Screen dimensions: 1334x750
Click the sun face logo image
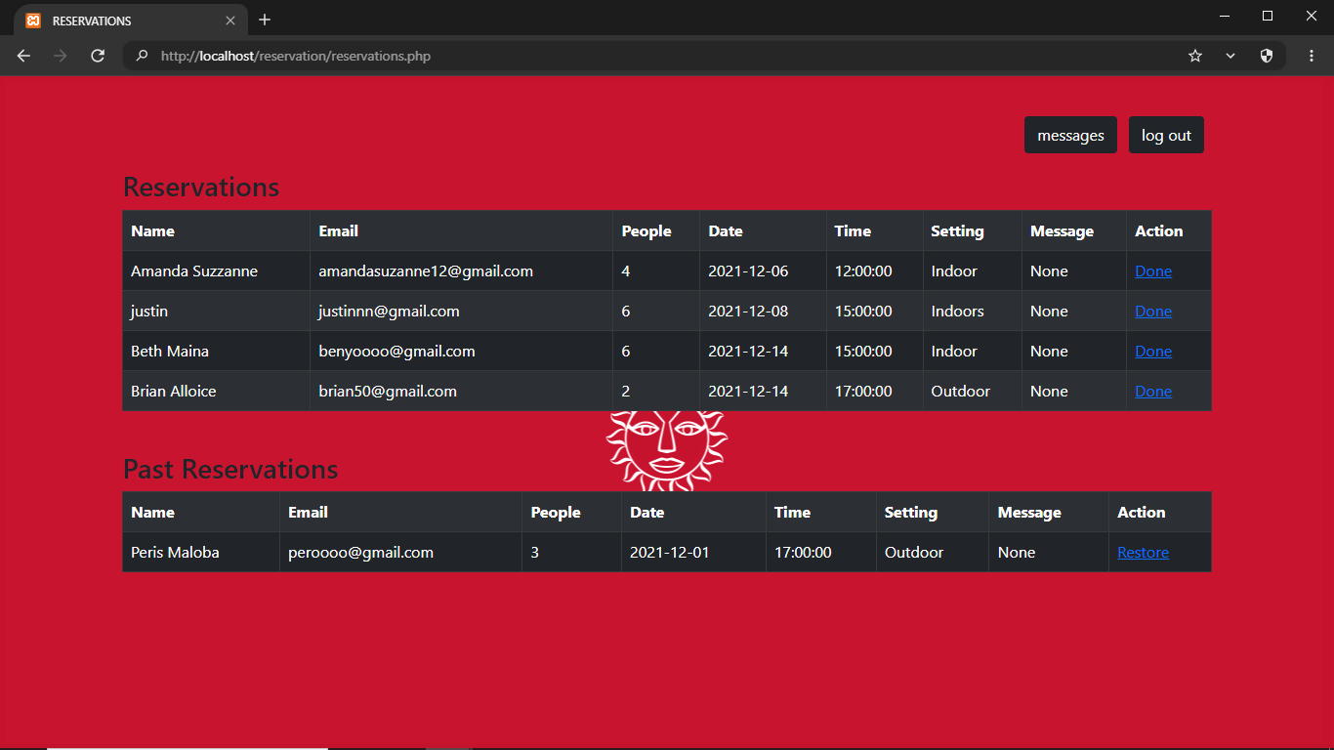tap(667, 450)
